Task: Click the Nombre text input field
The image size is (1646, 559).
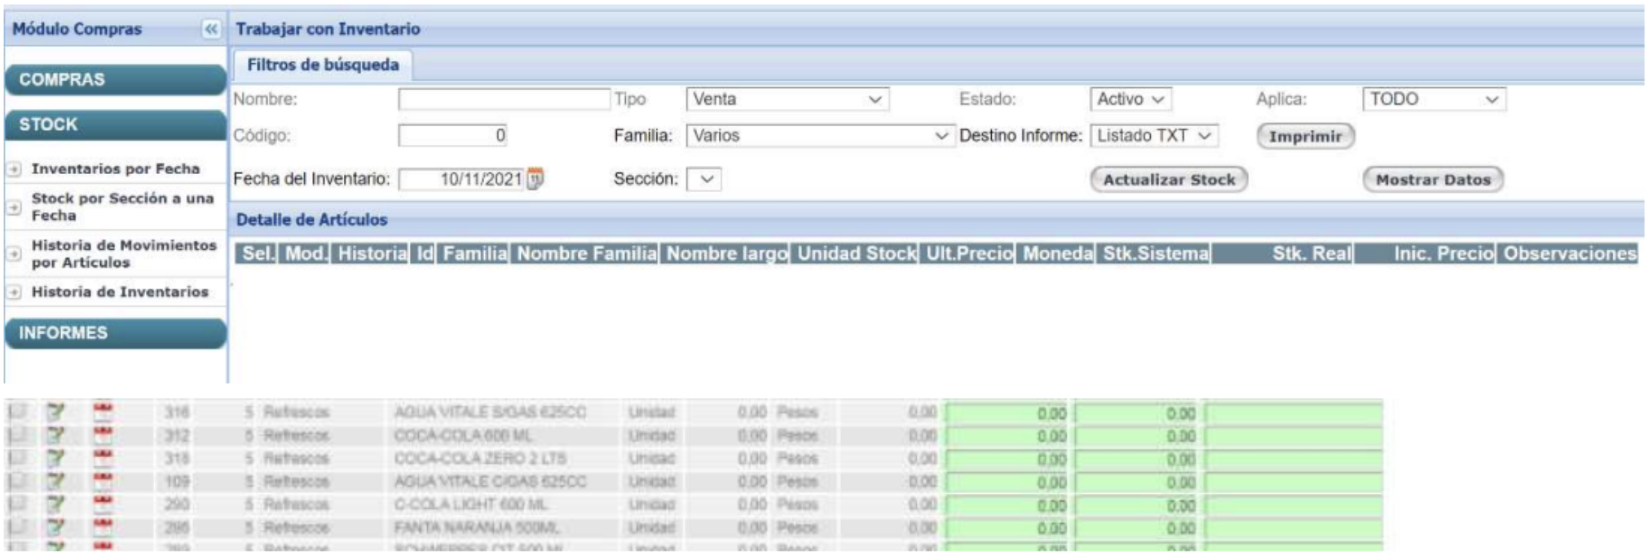Action: pos(504,99)
